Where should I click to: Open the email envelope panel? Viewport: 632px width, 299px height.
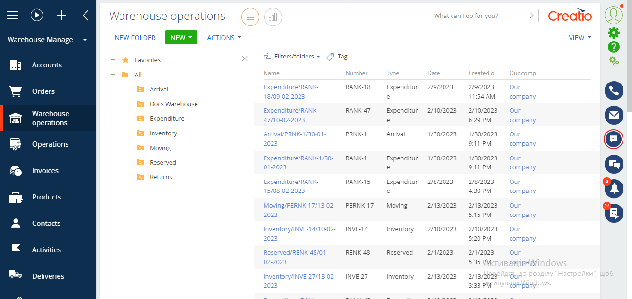[x=614, y=115]
